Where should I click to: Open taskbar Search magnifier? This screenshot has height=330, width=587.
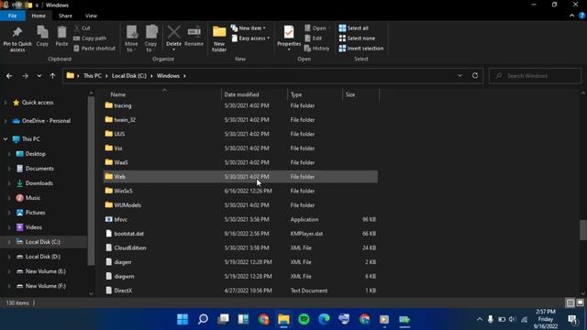pos(203,319)
